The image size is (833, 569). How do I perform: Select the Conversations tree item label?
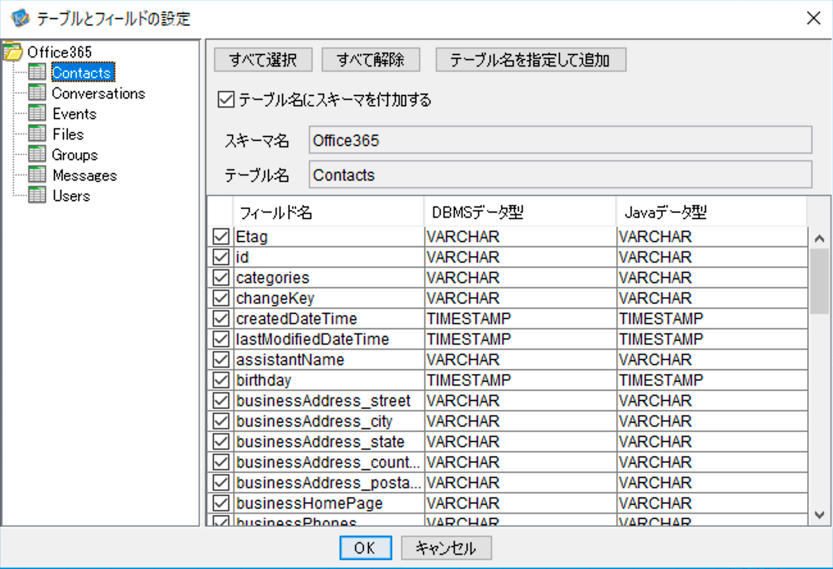pyautogui.click(x=98, y=93)
